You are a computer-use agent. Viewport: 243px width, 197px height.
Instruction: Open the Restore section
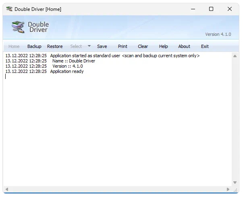(55, 46)
